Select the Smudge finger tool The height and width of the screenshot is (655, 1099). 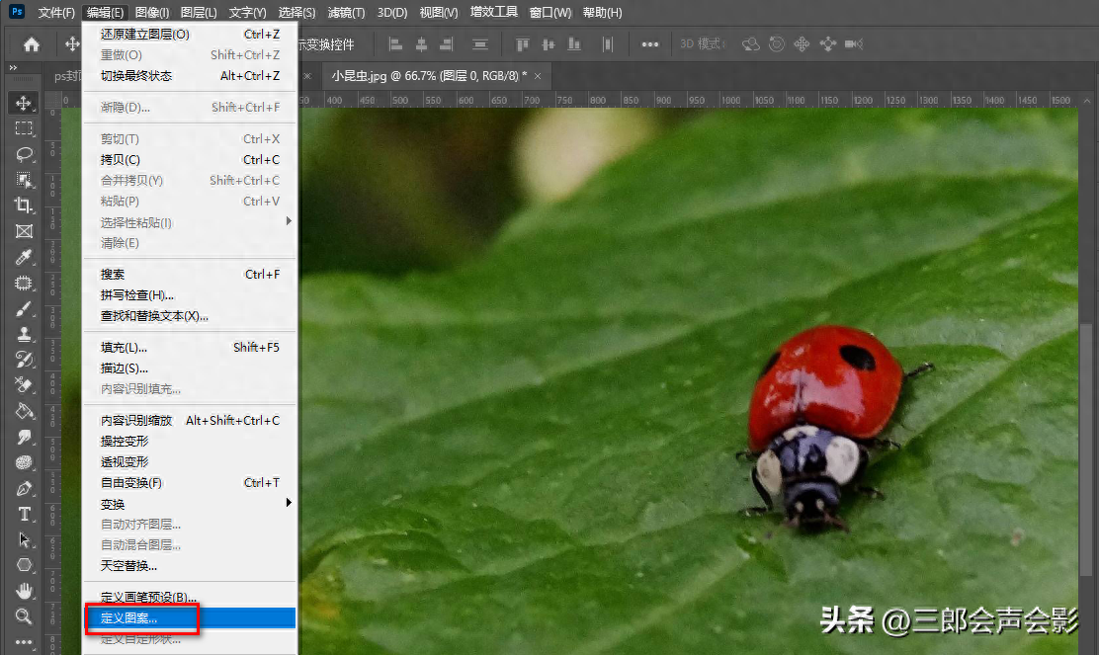24,437
